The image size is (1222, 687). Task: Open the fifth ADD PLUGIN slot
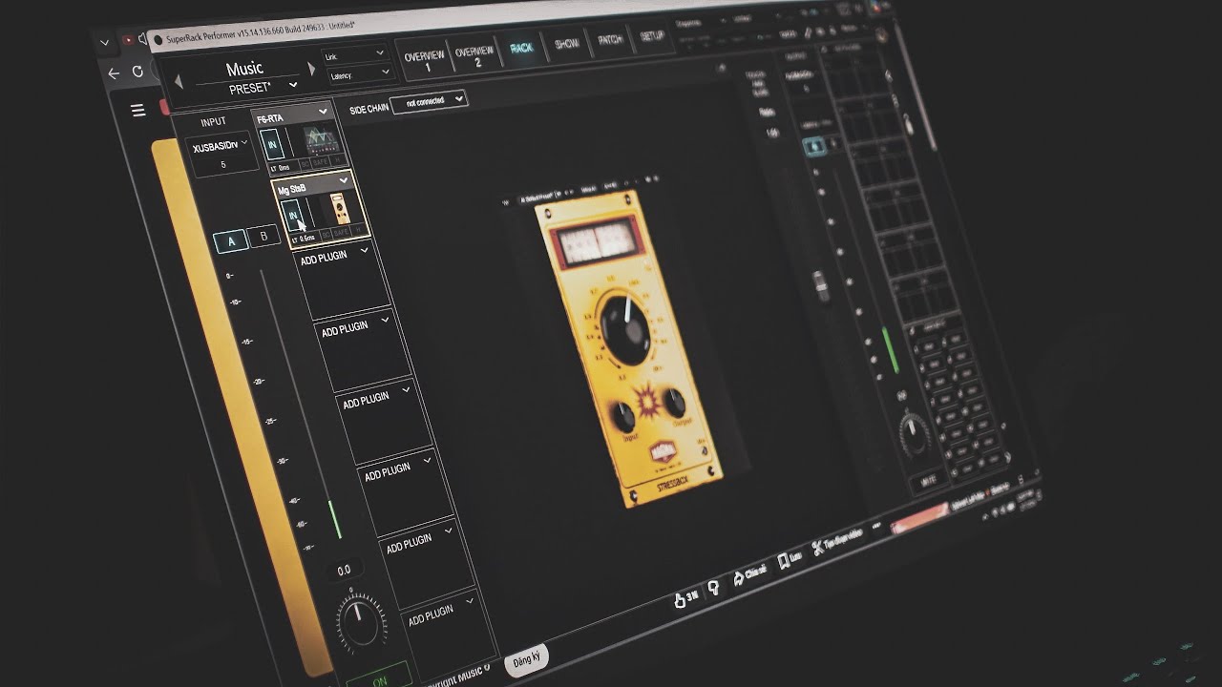click(x=426, y=564)
